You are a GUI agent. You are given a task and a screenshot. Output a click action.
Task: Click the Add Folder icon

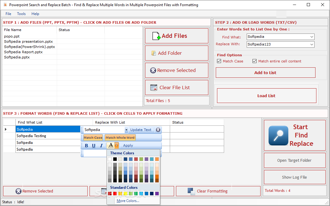tap(154, 53)
